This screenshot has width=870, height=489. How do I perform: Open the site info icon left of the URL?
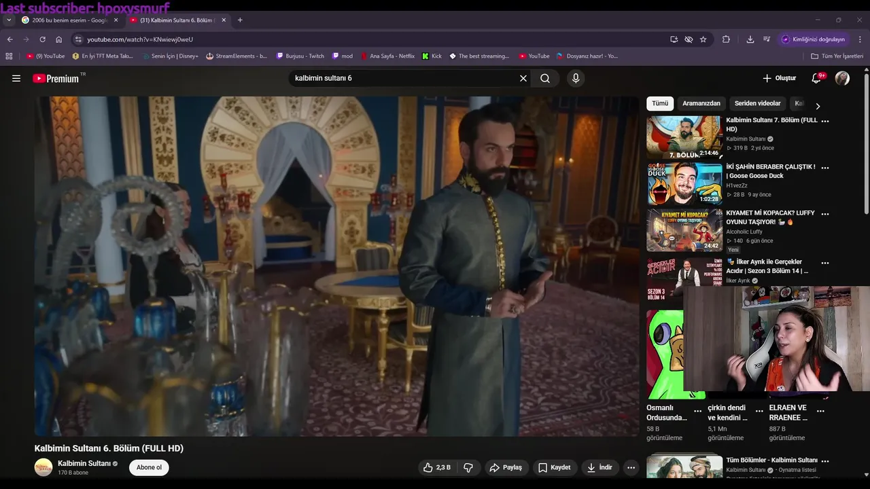point(78,39)
